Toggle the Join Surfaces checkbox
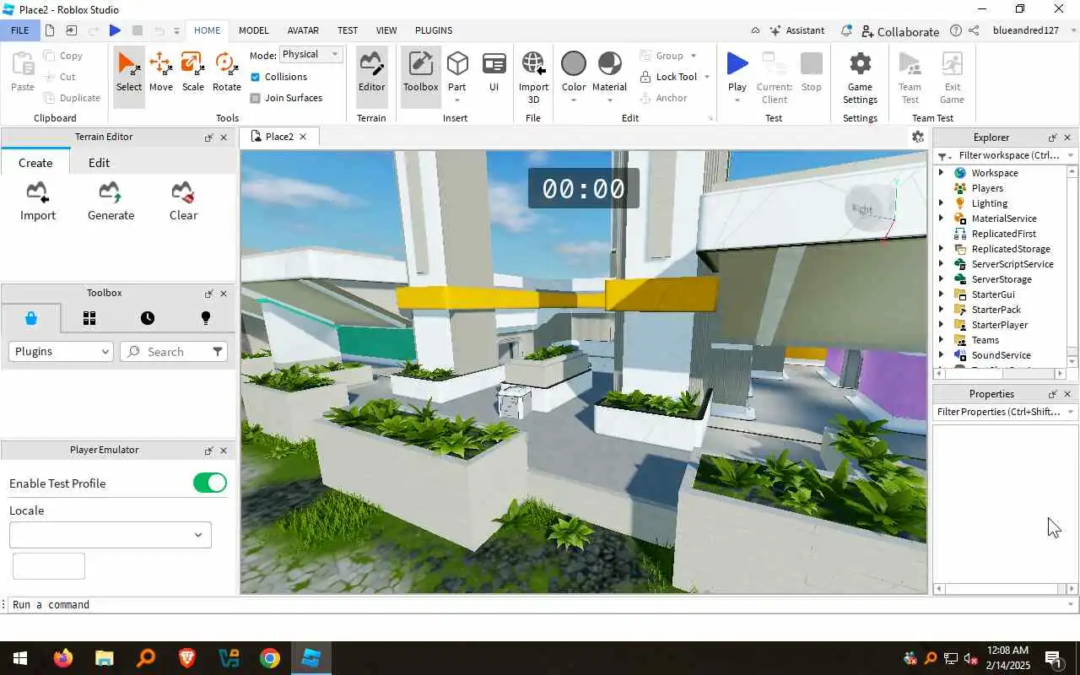 pos(256,98)
